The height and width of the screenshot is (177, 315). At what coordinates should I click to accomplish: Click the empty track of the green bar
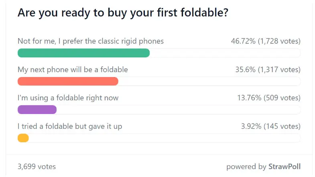[225, 53]
